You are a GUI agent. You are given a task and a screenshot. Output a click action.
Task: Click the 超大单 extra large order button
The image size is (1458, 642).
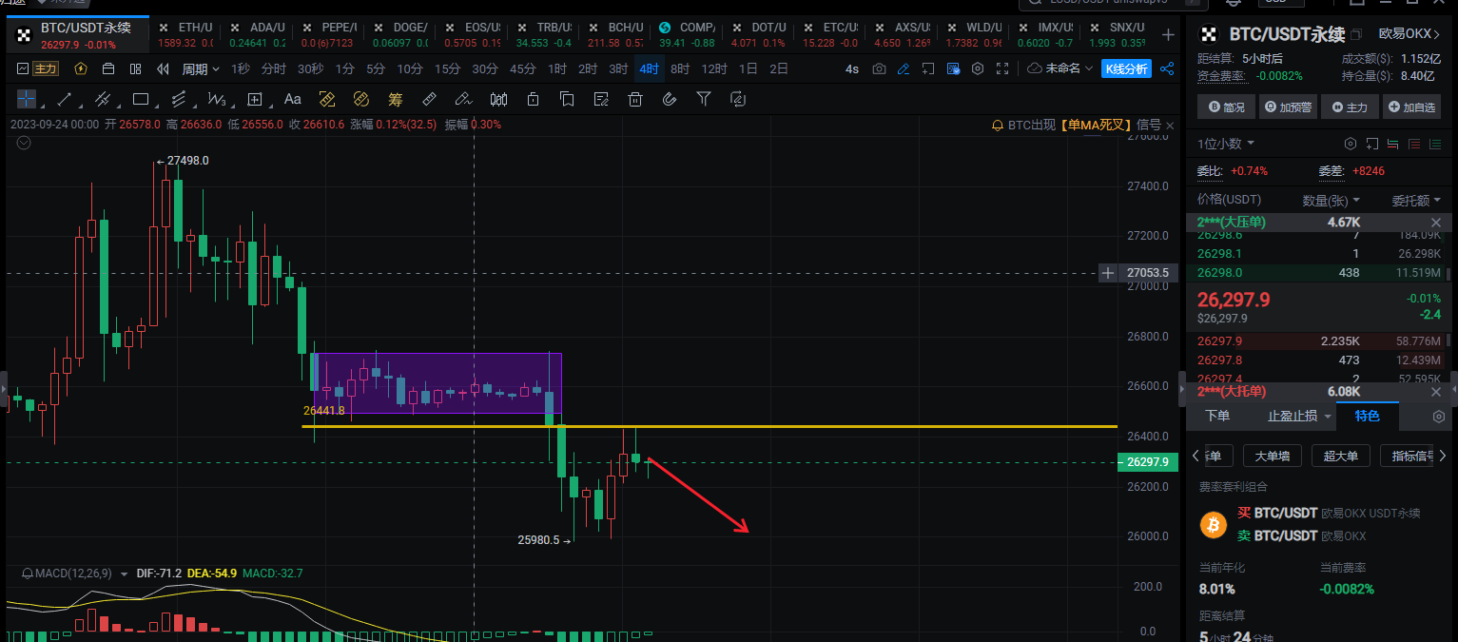coord(1340,456)
